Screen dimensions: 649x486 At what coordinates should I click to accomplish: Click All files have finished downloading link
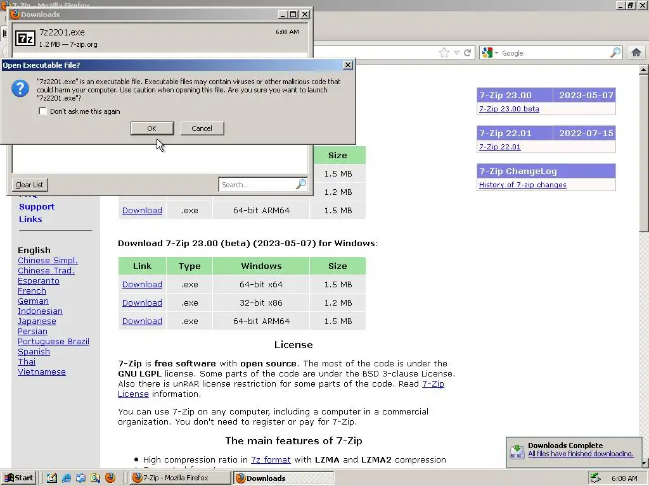[x=581, y=454]
